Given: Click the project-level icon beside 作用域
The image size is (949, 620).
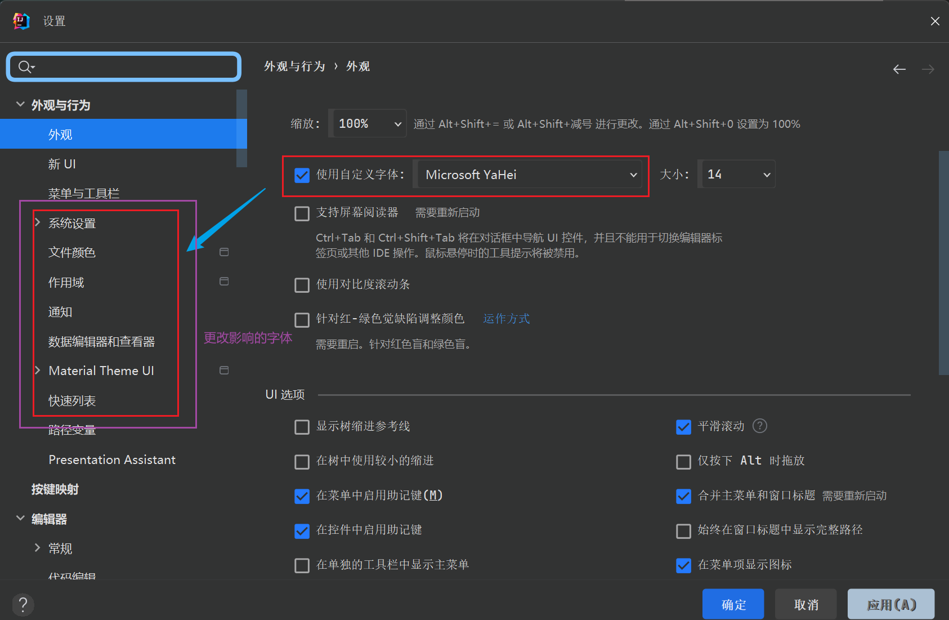Looking at the screenshot, I should (224, 281).
